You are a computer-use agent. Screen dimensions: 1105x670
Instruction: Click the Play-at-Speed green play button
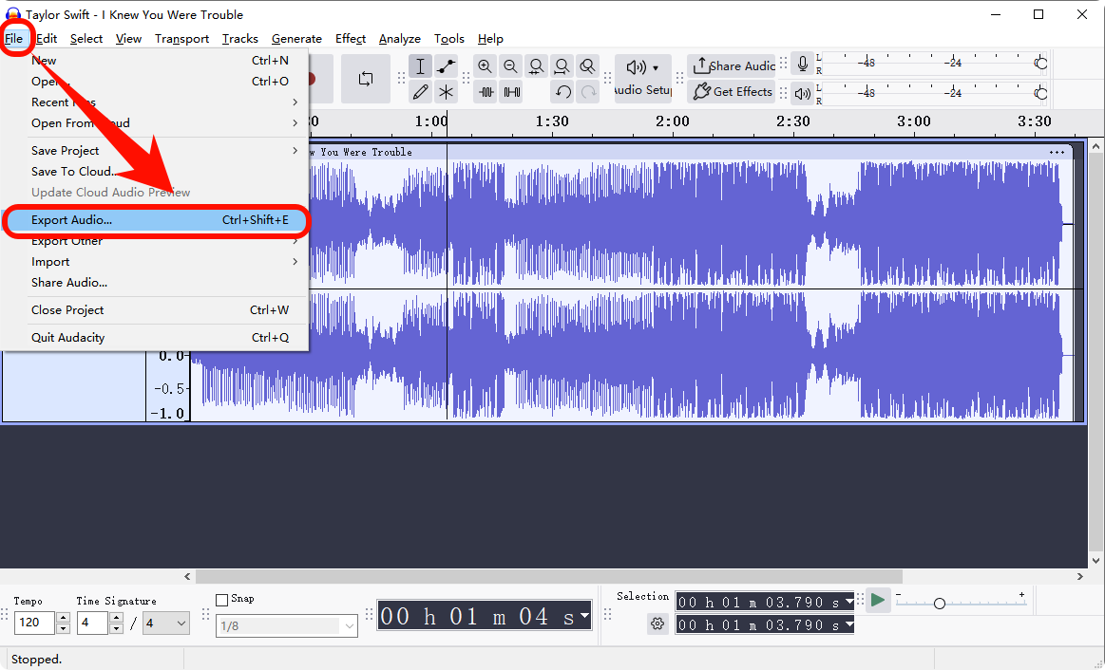877,601
